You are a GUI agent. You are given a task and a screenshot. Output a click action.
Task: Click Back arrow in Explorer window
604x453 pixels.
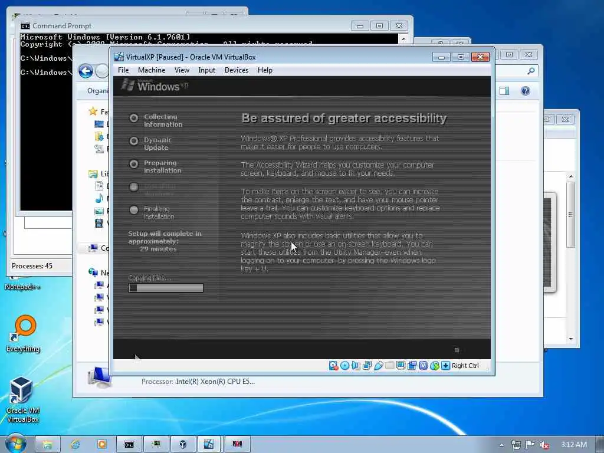86,71
